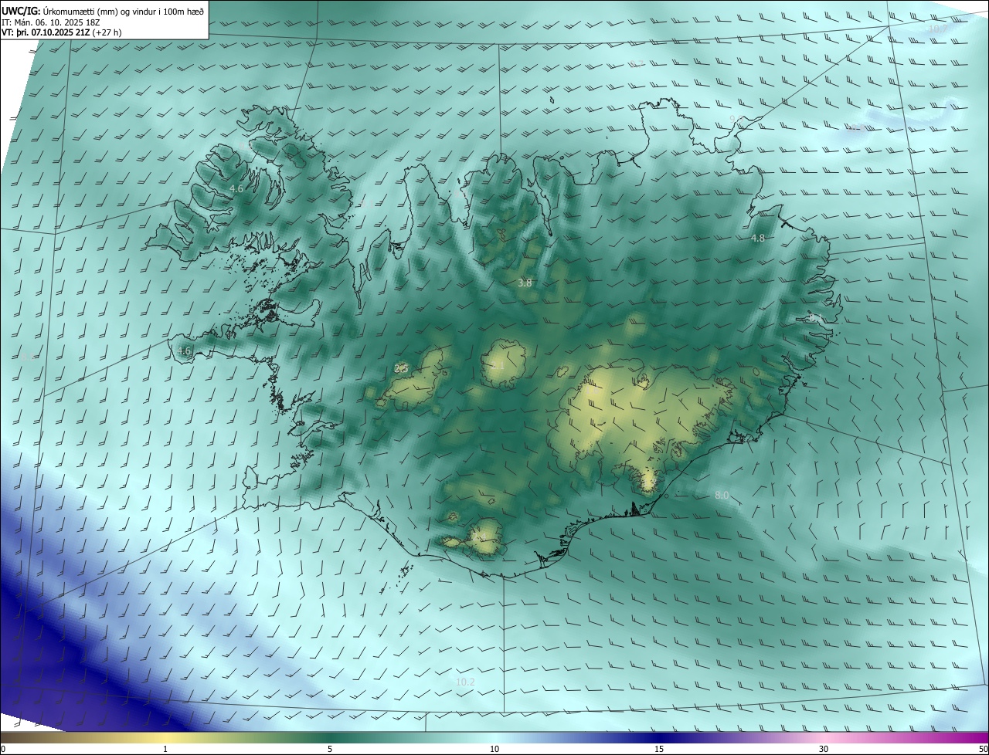This screenshot has width=989, height=755.
Task: Click the color scale tick labeled 15
Action: 659,749
